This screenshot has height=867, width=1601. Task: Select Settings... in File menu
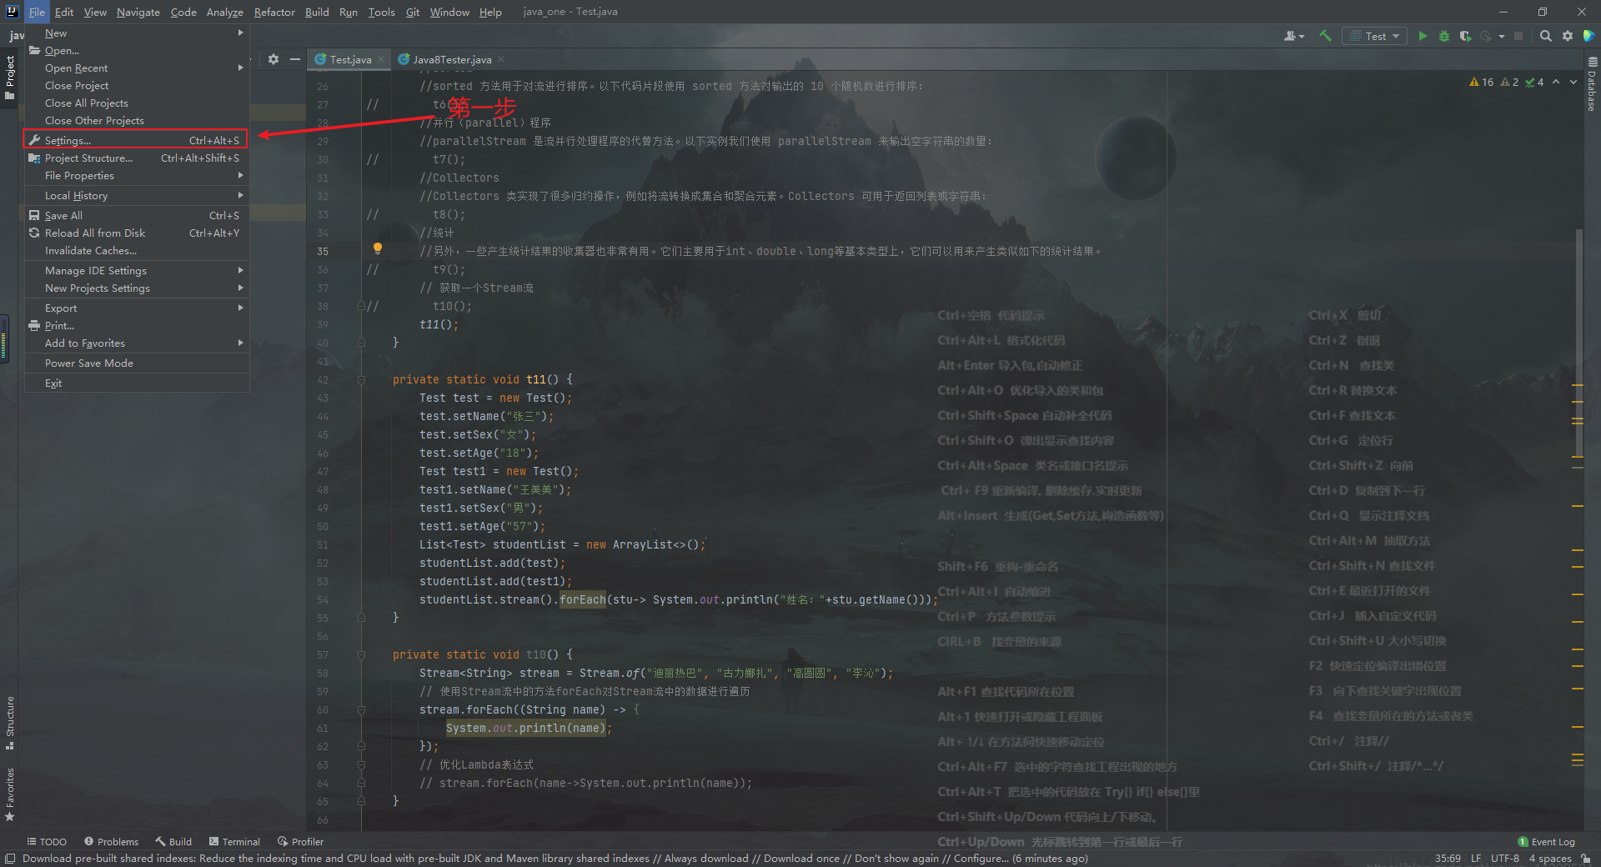coord(136,140)
